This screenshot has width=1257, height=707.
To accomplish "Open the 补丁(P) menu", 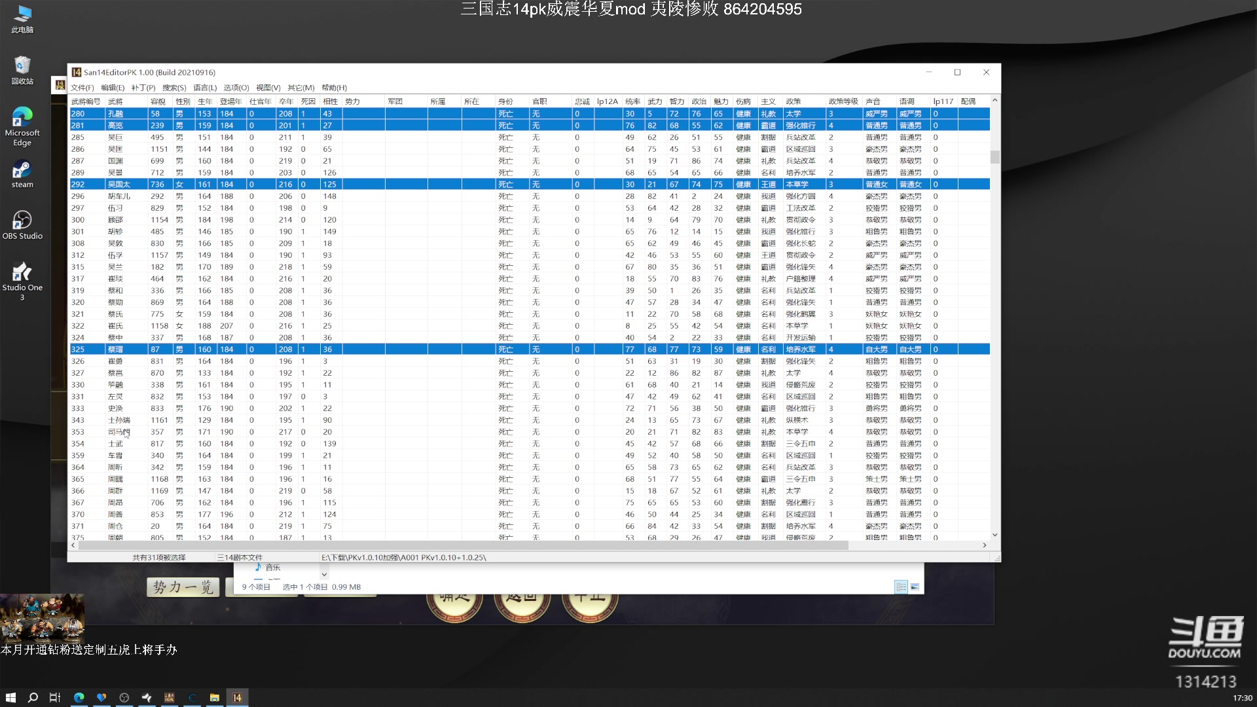I will tap(143, 88).
